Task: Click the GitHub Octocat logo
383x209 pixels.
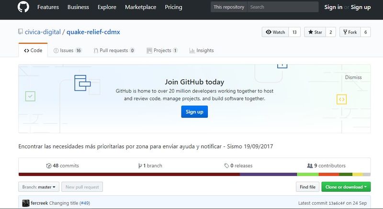Action: tap(23, 7)
